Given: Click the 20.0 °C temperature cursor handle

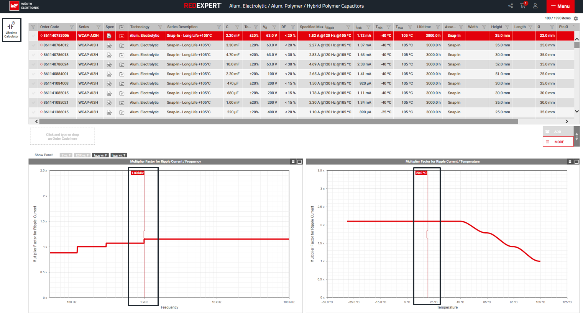Looking at the screenshot, I should point(427,234).
